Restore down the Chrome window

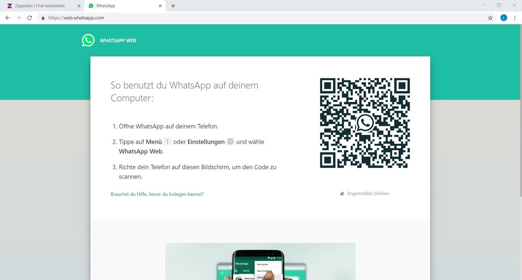tap(499, 5)
